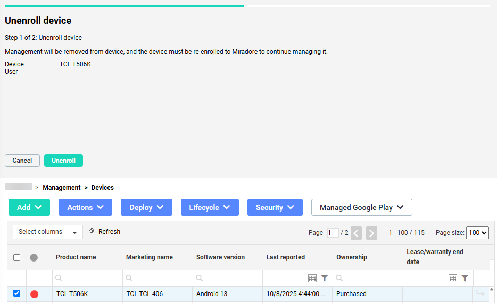Open the calendar picker under Lease/warranty end date
This screenshot has width=497, height=303.
pyautogui.click(x=453, y=278)
